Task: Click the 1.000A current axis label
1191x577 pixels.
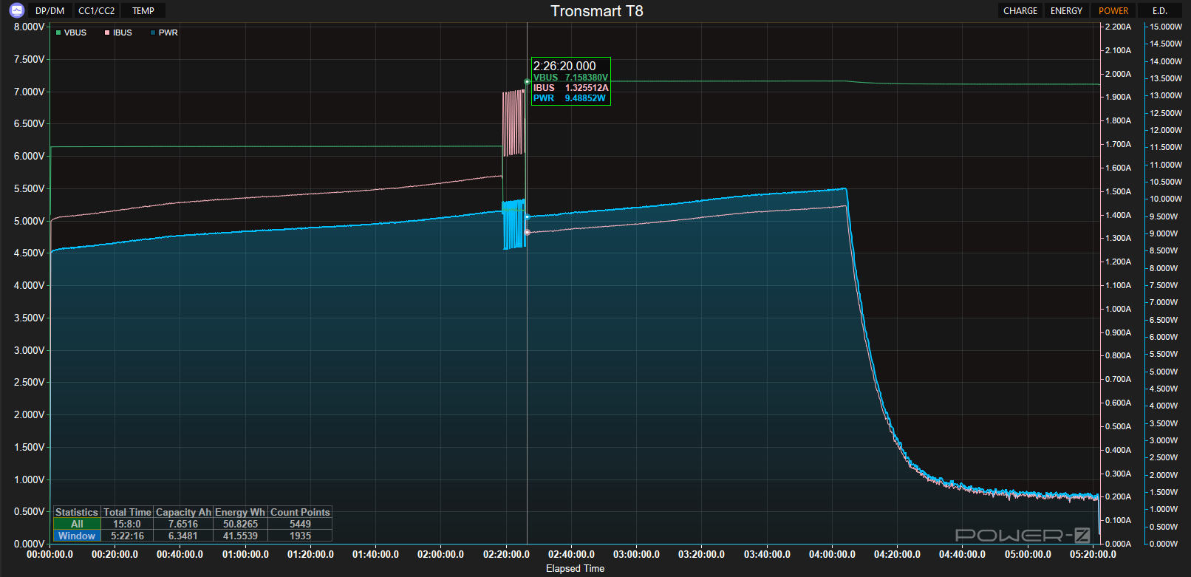Action: click(1118, 309)
